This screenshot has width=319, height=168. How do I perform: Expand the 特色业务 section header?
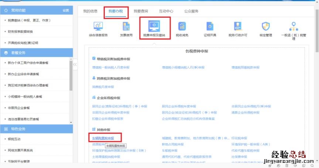pyautogui.click(x=37, y=129)
